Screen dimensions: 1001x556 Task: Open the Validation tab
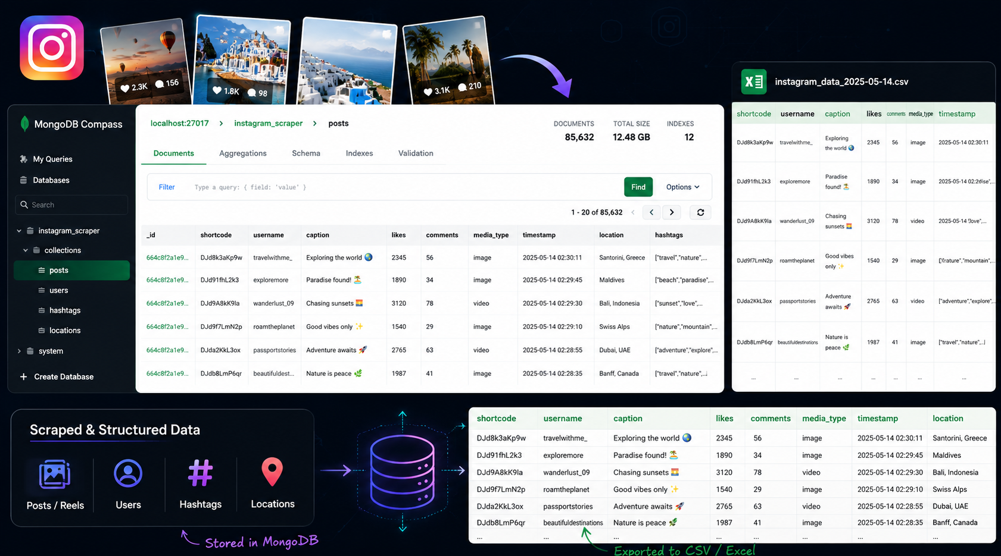pos(416,153)
